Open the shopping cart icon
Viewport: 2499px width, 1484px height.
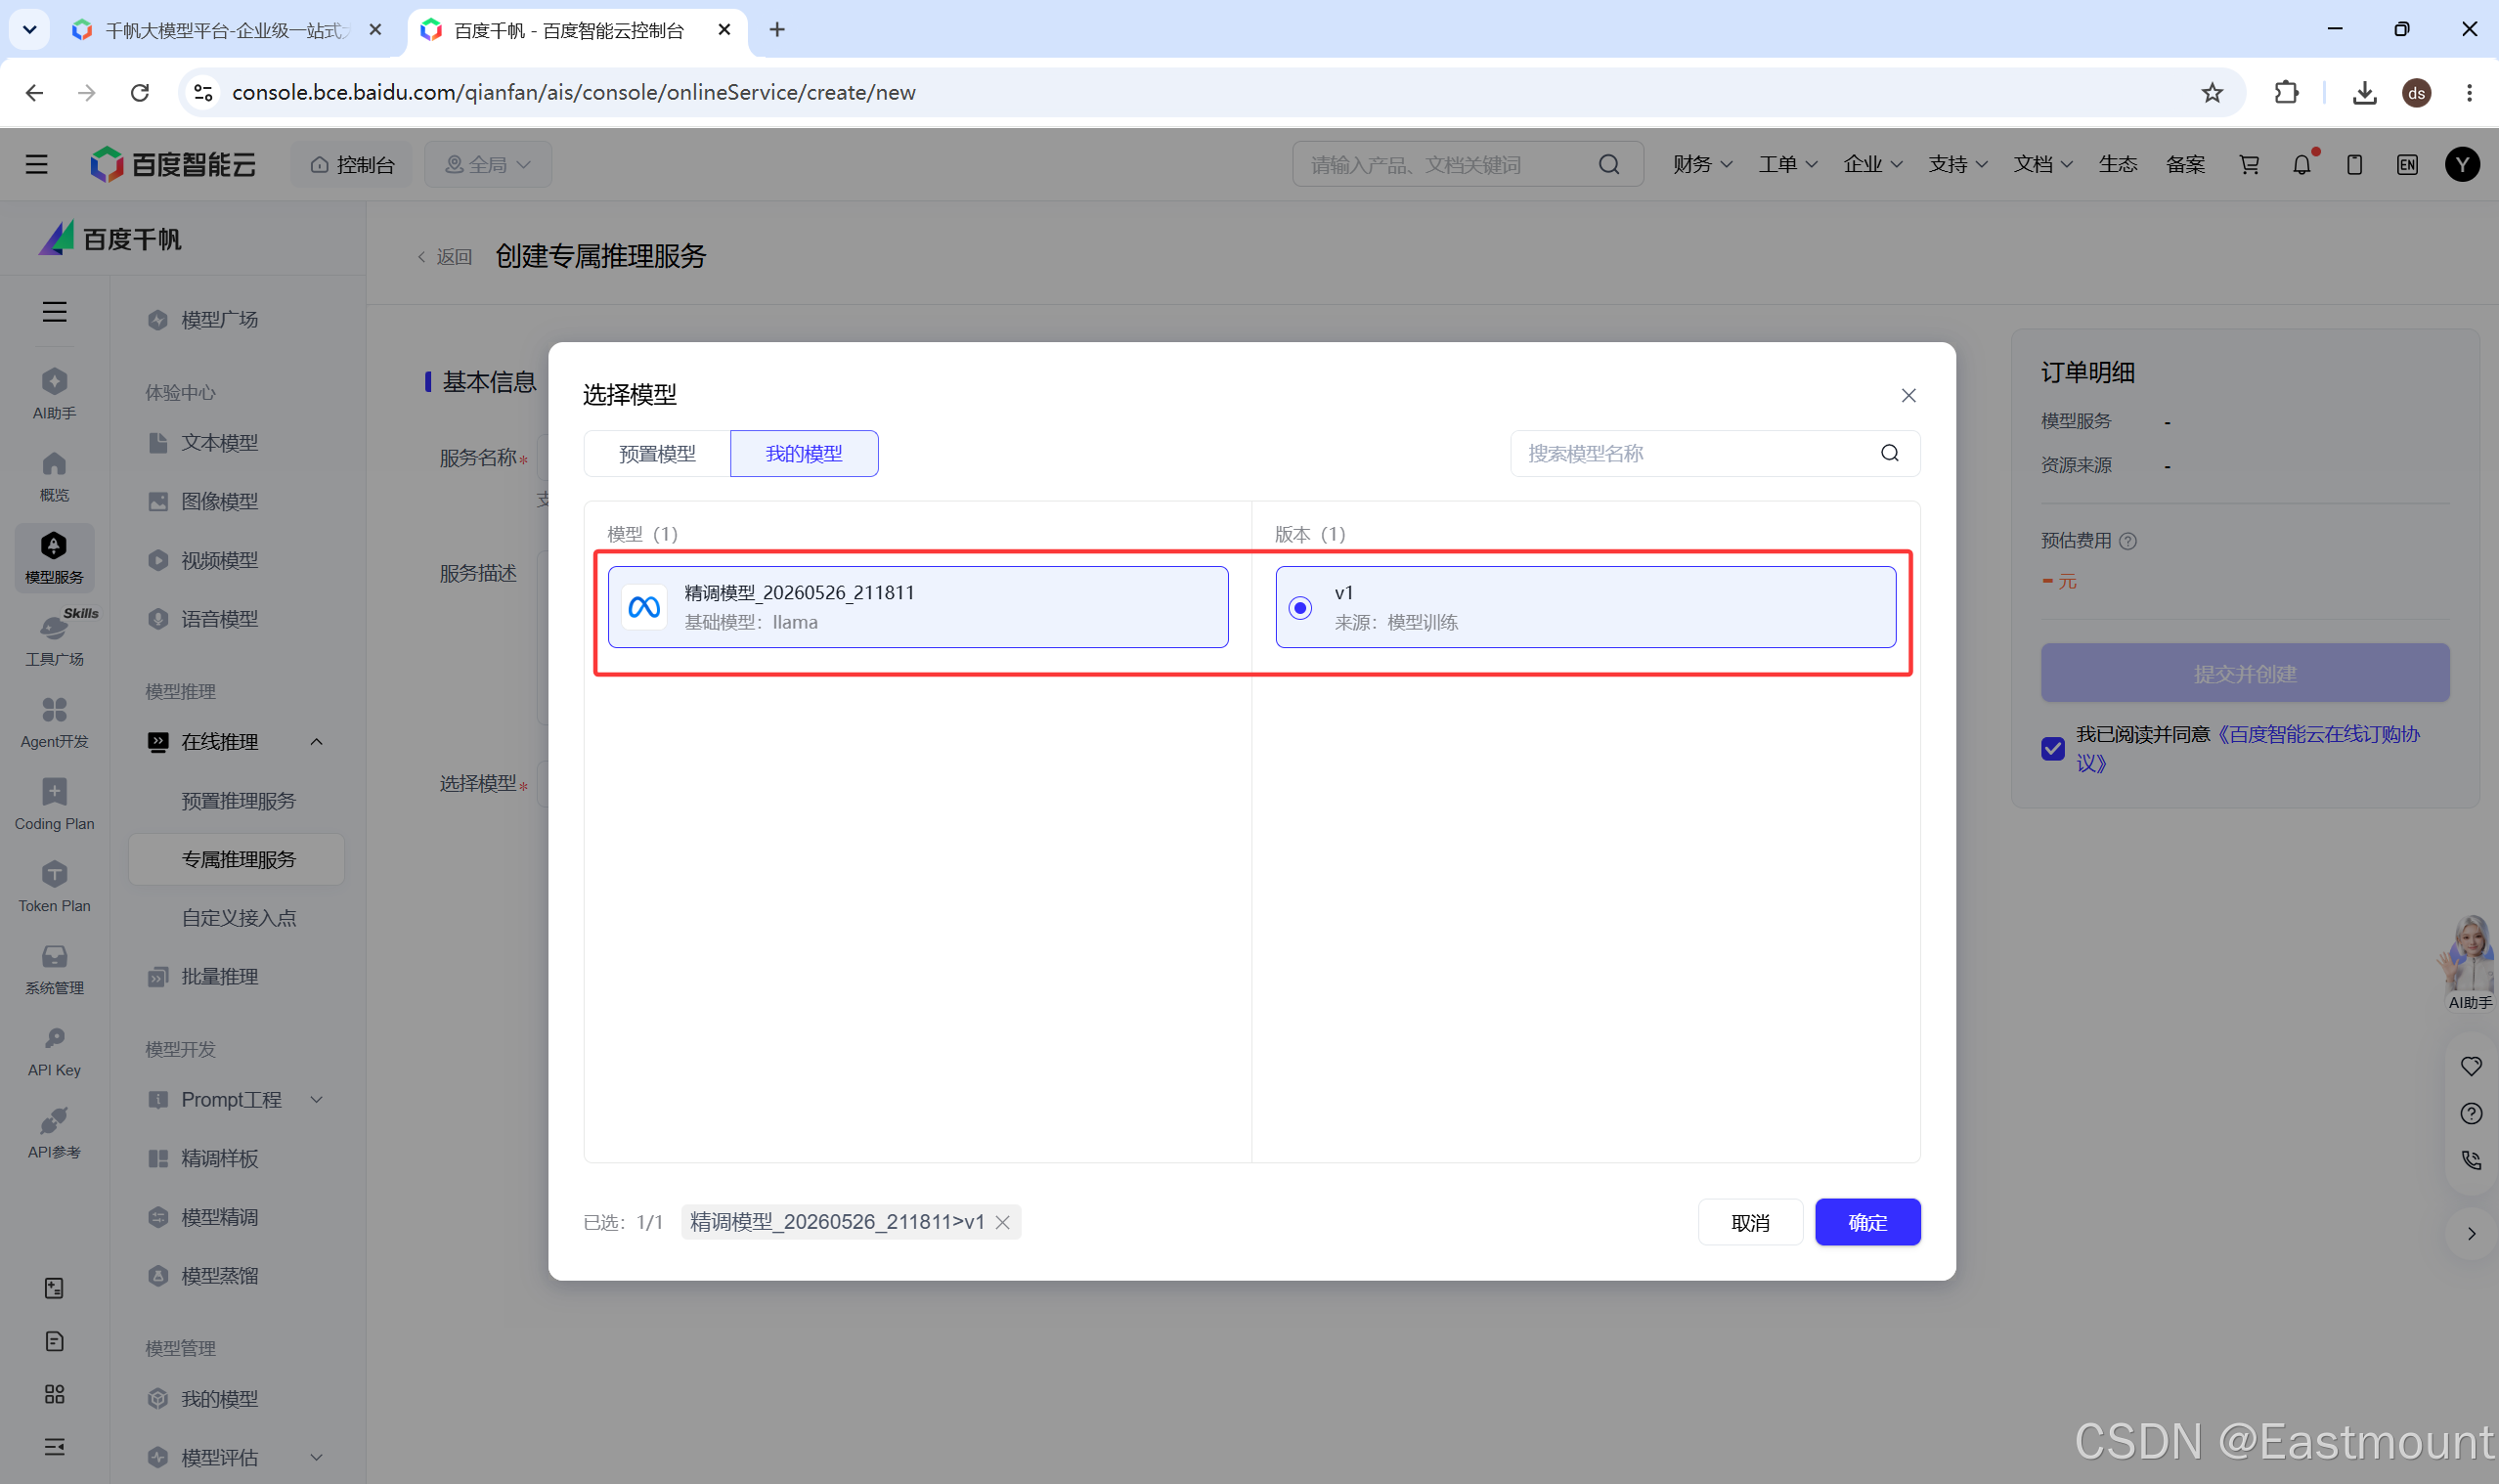[x=2249, y=164]
